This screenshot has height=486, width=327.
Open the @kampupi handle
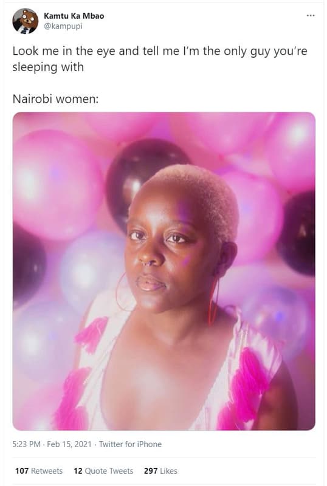coord(63,26)
